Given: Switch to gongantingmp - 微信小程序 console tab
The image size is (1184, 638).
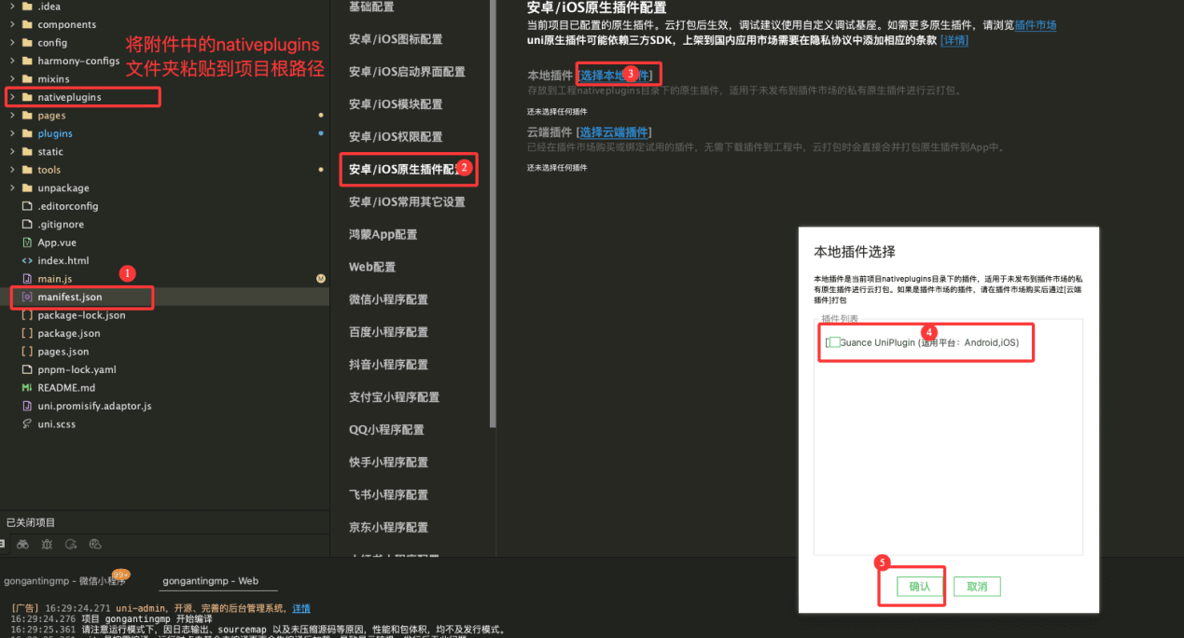Looking at the screenshot, I should coord(64,581).
